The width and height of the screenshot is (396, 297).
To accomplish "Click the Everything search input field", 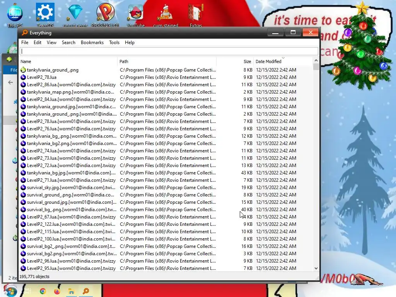I will (x=169, y=51).
